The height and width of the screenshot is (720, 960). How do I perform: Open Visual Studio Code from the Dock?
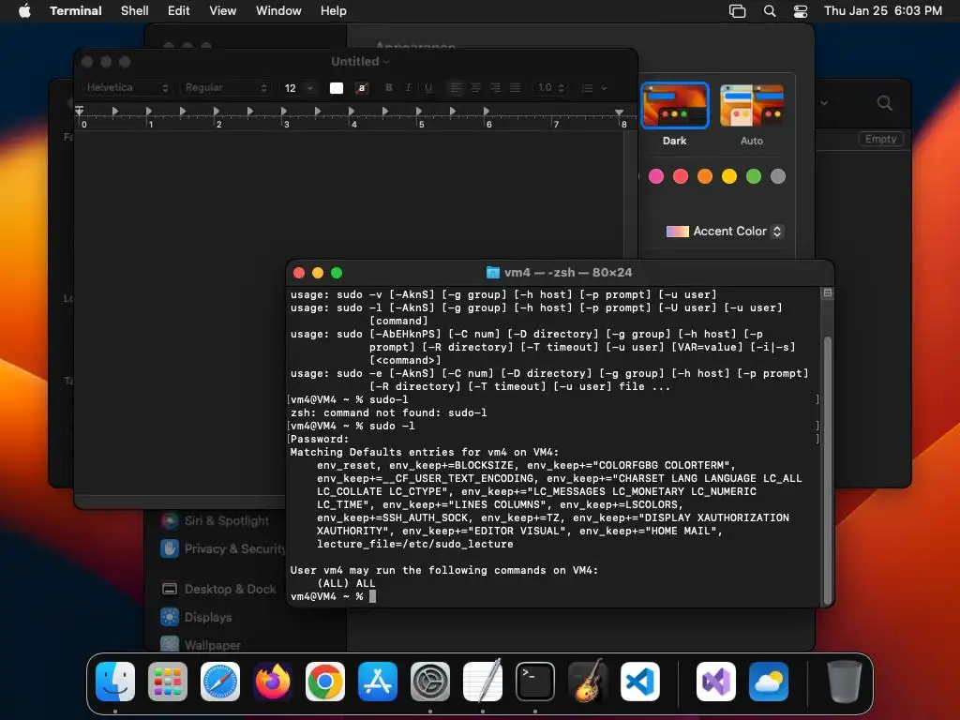[640, 682]
